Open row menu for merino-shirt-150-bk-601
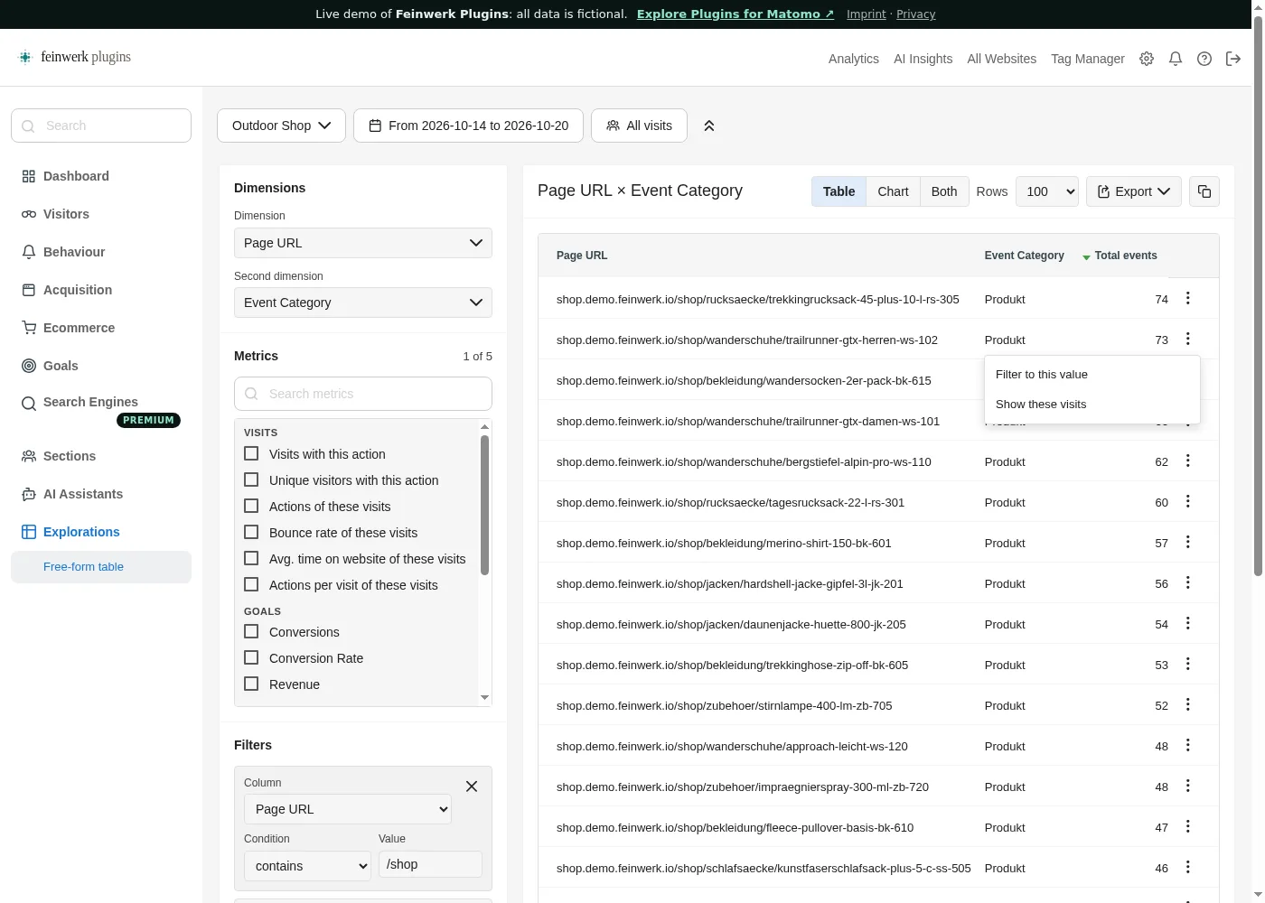1265x903 pixels. 1188,542
